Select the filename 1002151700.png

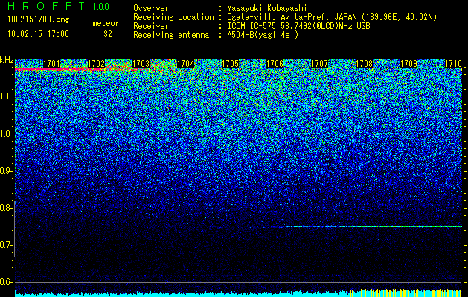[x=39, y=19]
